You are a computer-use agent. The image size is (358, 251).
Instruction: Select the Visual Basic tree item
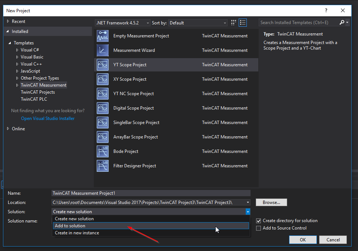(x=32, y=57)
